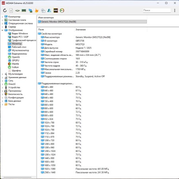This screenshot has height=179, width=179.
Task: Select the Частота кадров row
Action: pos(92,66)
